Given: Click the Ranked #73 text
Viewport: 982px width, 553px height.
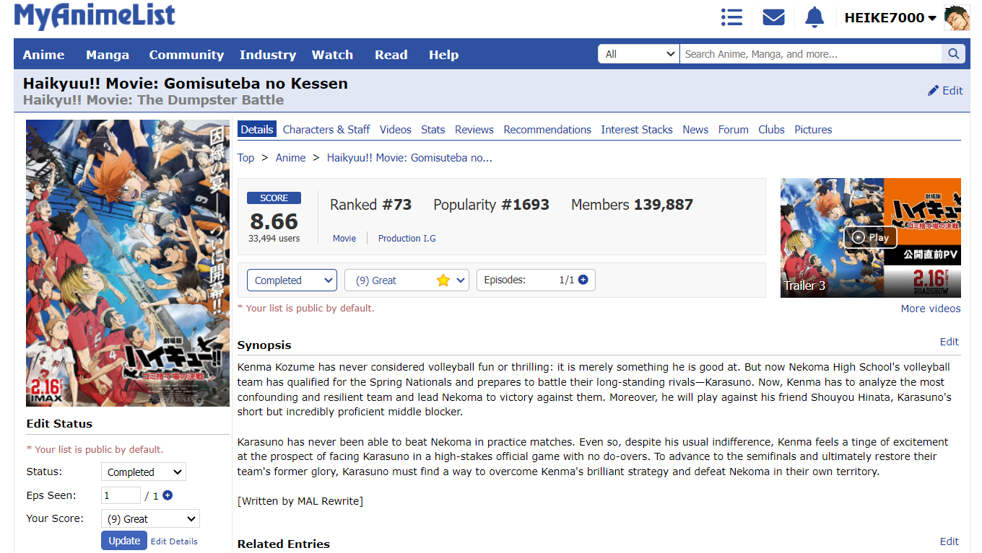Looking at the screenshot, I should [x=370, y=205].
